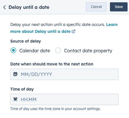Cancel the delay configuration
This screenshot has width=129, height=118.
[96, 7]
